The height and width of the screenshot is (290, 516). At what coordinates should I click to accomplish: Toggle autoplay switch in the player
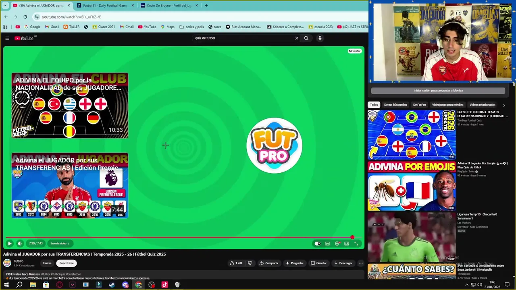point(318,243)
